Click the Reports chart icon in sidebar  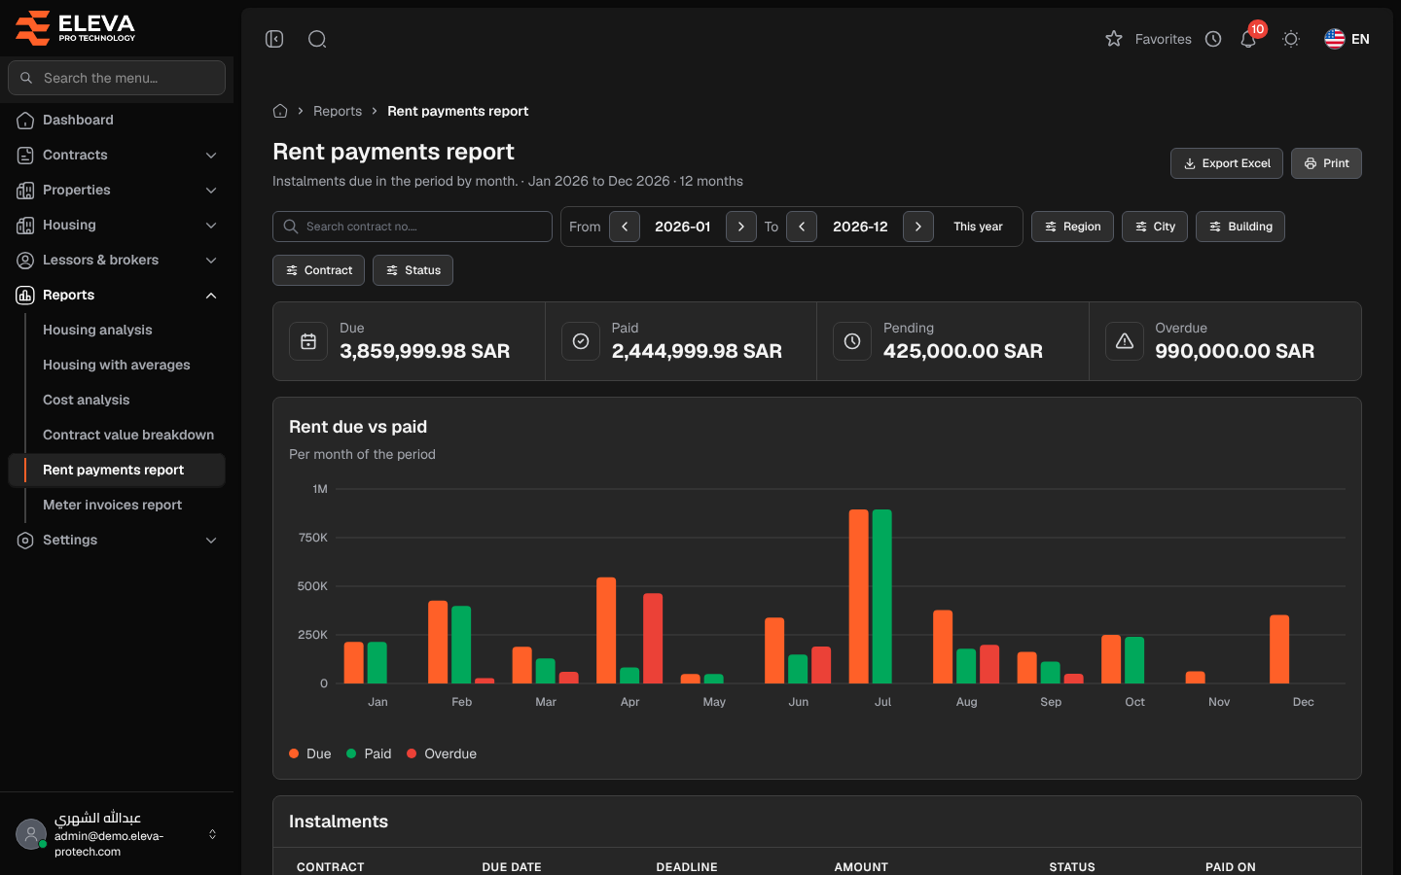pyautogui.click(x=25, y=296)
